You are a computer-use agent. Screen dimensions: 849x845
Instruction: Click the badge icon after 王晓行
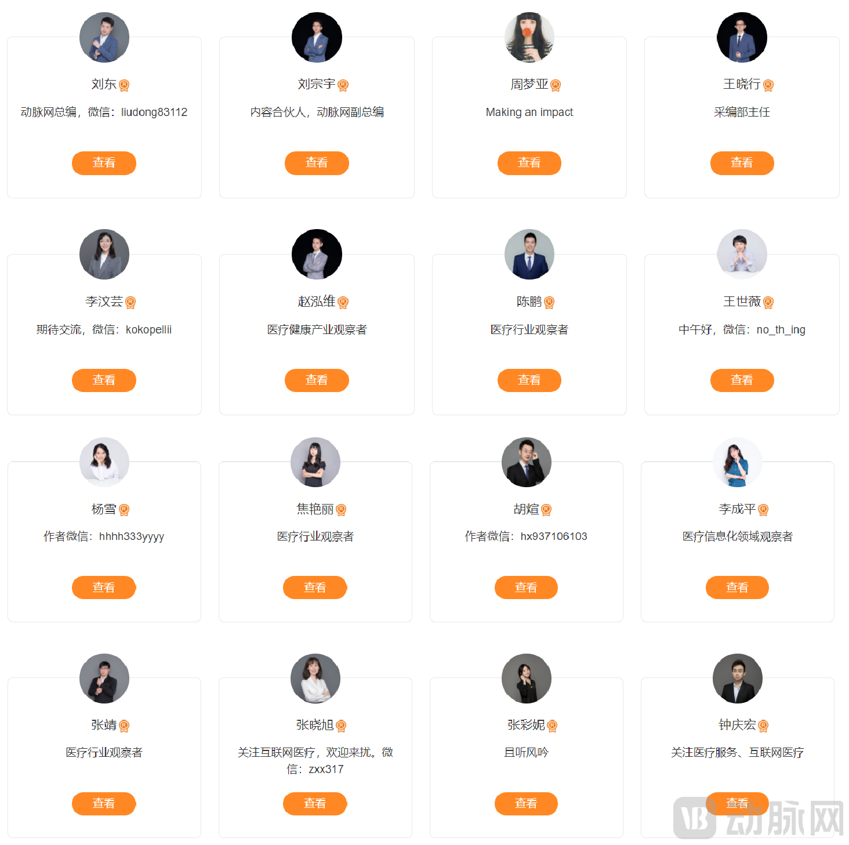click(768, 85)
